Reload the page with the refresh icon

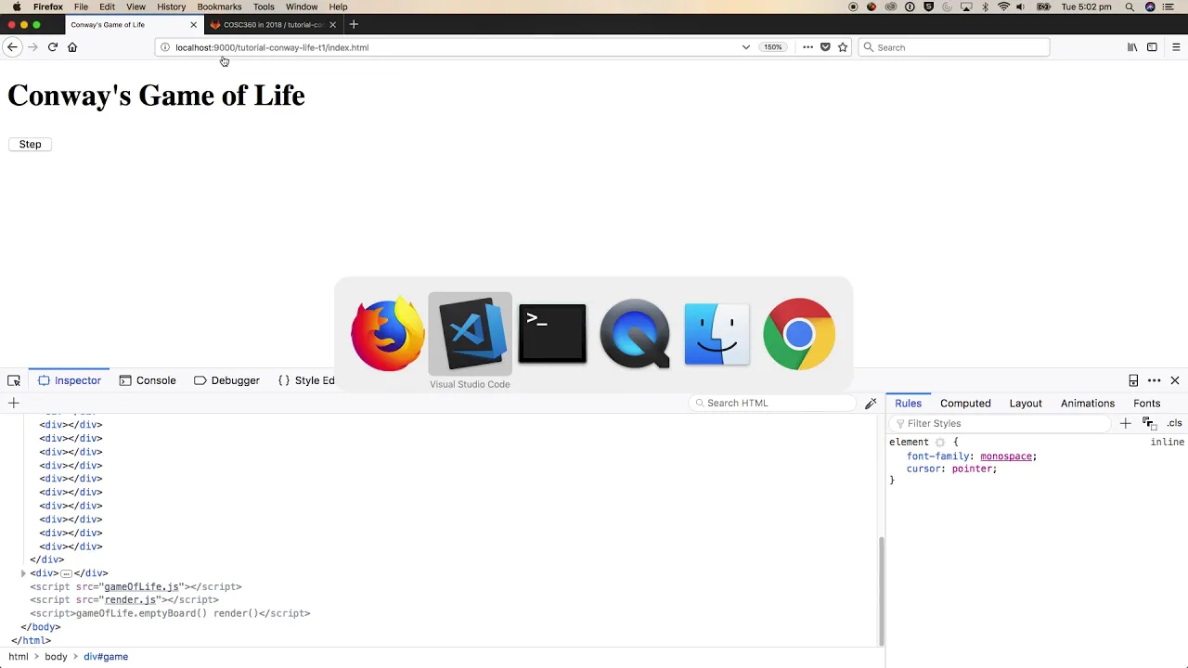tap(52, 47)
